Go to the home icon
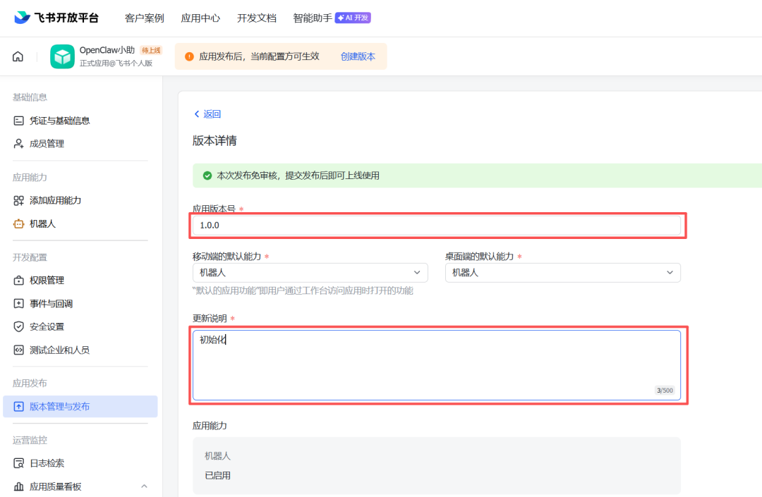Image resolution: width=762 pixels, height=497 pixels. [18, 56]
